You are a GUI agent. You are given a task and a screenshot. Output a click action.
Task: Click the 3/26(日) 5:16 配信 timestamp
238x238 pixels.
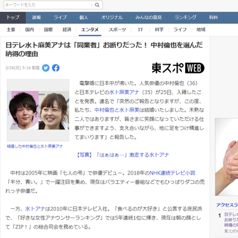(x=22, y=68)
